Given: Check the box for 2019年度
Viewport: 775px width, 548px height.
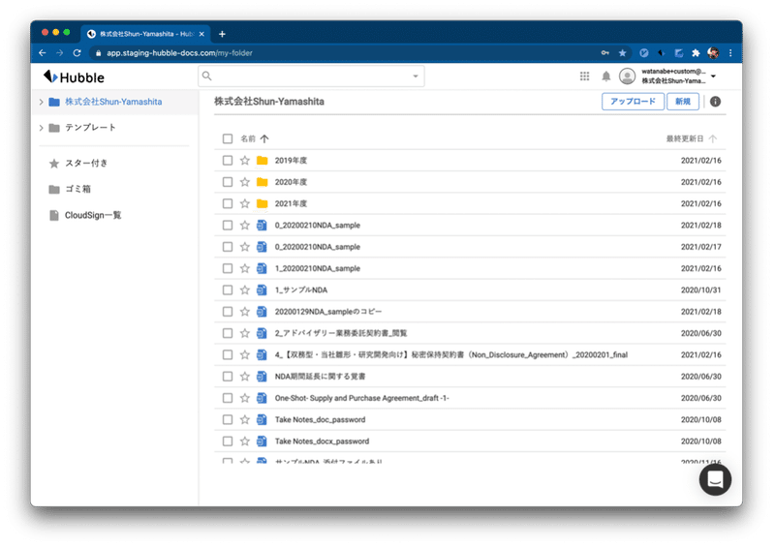Looking at the screenshot, I should (228, 161).
